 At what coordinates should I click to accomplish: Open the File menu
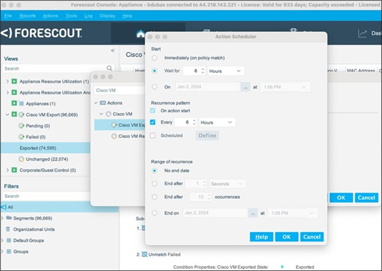pos(8,16)
